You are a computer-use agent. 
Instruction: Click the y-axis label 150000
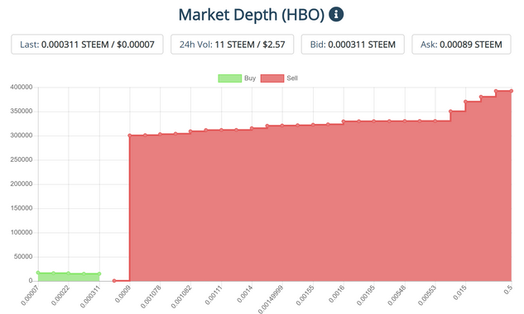point(22,208)
